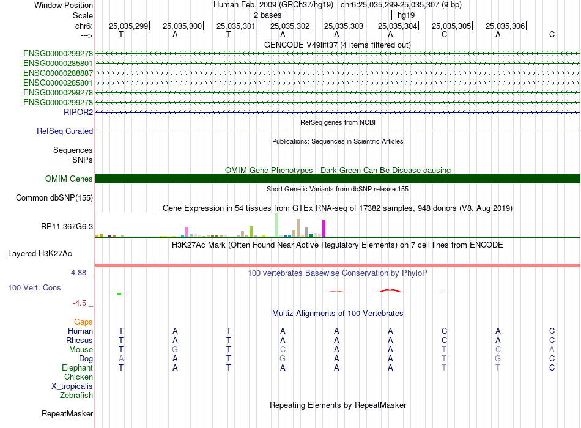Open the H3K27Ac Mark ENCODE title
Viewport: 581px width, 428px height.
click(338, 245)
